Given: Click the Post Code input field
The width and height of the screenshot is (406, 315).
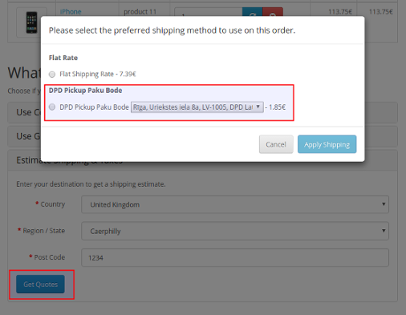Looking at the screenshot, I should pos(235,257).
